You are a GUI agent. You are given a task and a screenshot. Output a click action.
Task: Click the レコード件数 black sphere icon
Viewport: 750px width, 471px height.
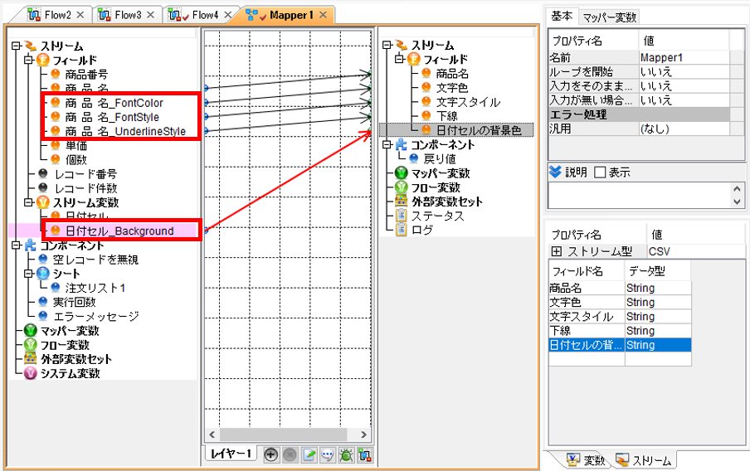coord(43,188)
